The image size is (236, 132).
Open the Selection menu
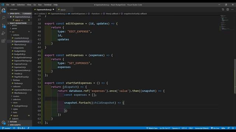[21, 5]
